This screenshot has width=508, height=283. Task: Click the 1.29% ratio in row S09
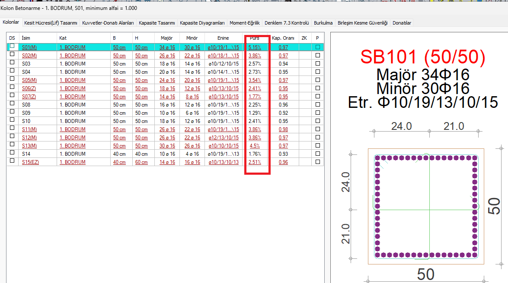pos(255,113)
